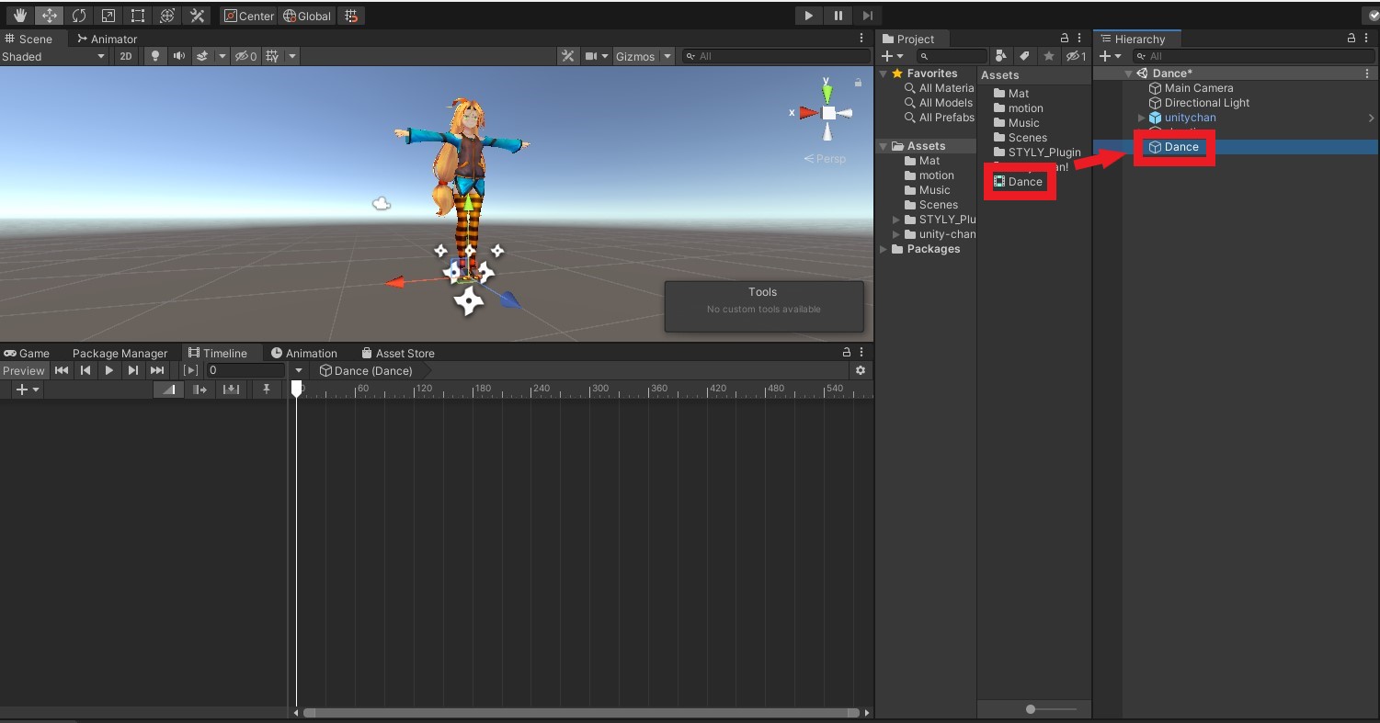Screen dimensions: 1380x723
Task: Click the Step frame button
Action: click(x=867, y=16)
